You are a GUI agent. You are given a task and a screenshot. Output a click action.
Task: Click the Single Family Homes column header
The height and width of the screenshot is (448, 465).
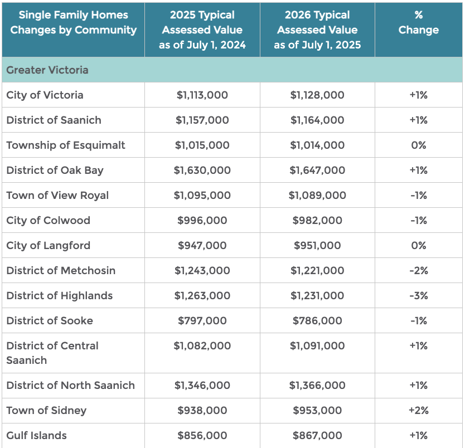[73, 23]
